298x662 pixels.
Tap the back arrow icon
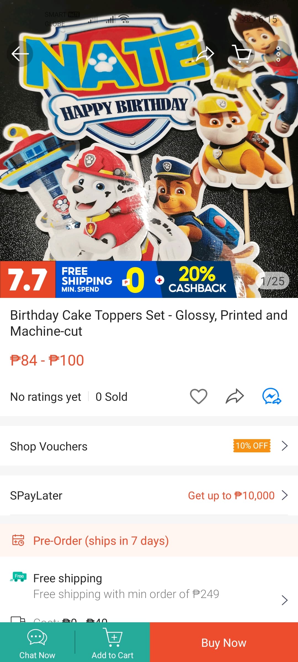point(20,54)
